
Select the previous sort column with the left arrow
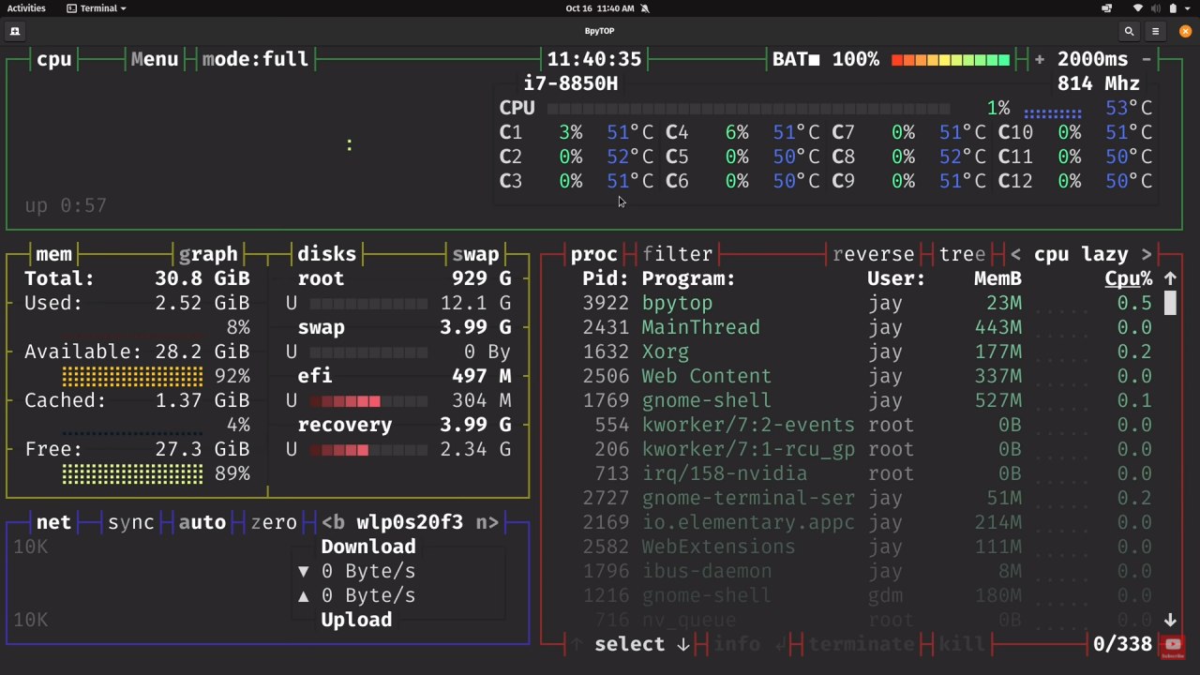coord(1016,254)
